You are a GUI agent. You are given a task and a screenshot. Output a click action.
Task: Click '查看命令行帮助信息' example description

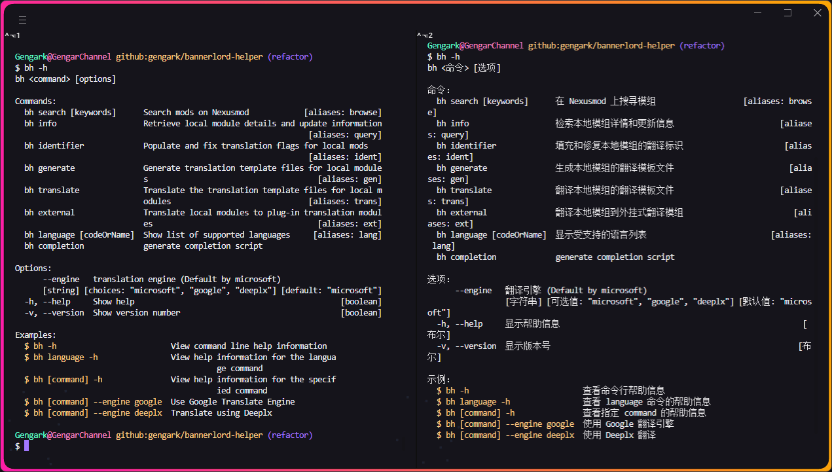click(x=624, y=391)
